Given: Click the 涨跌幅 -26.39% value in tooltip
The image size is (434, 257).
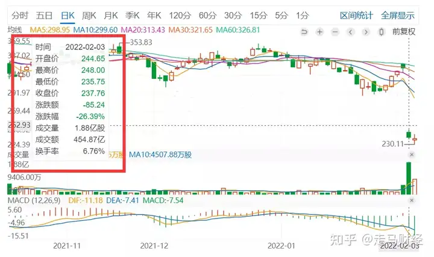Looking at the screenshot, I should pyautogui.click(x=90, y=116).
